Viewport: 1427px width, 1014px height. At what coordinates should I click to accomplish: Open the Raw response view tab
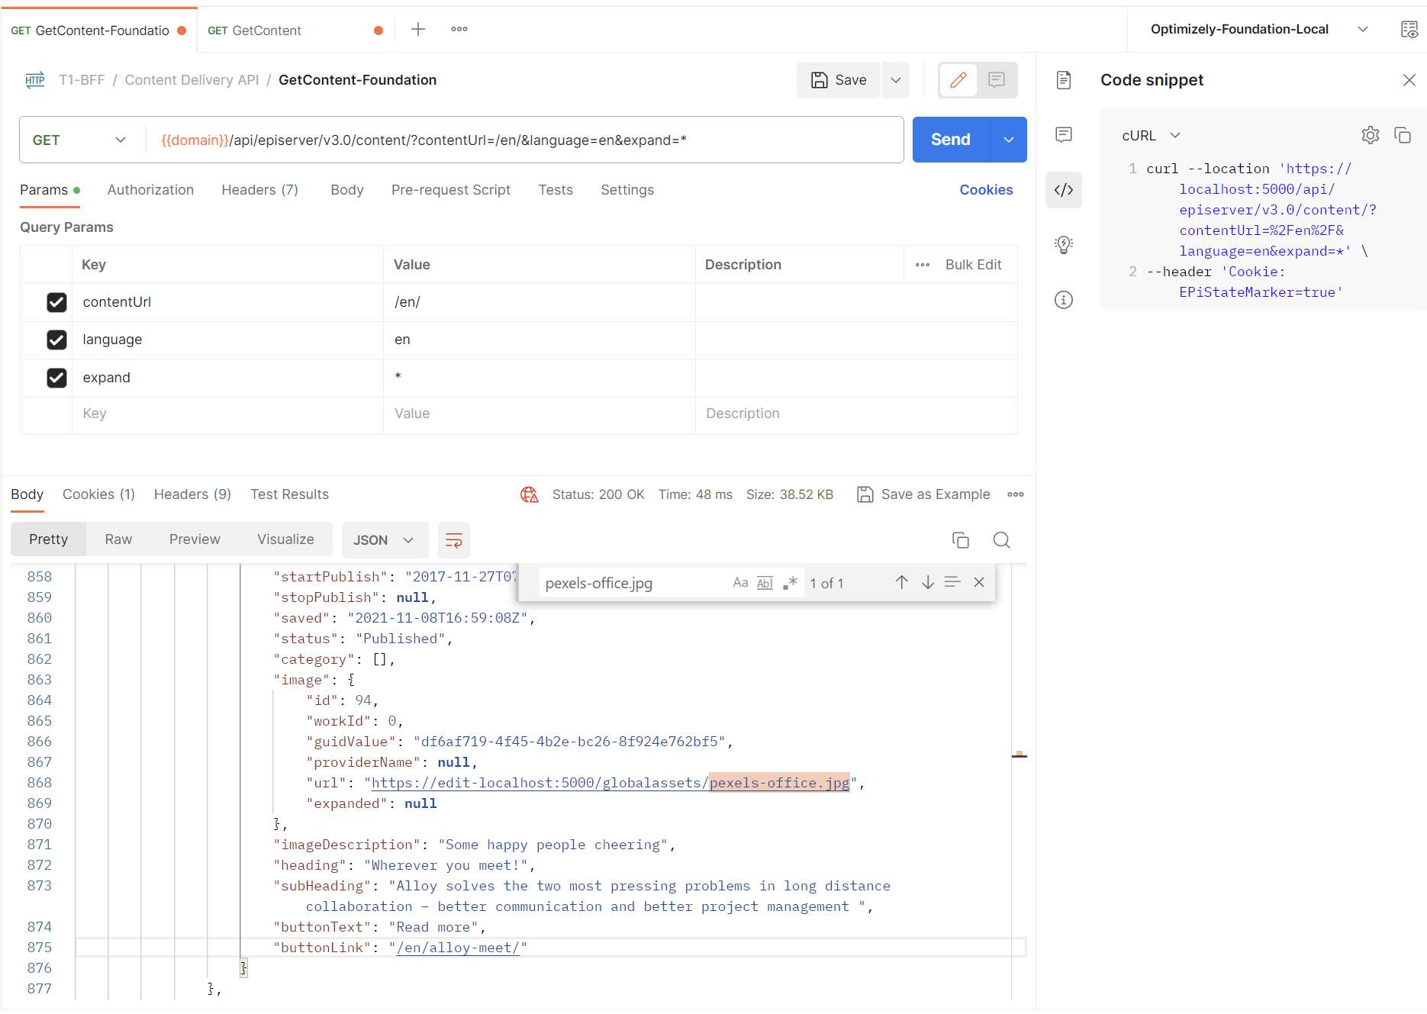(118, 539)
